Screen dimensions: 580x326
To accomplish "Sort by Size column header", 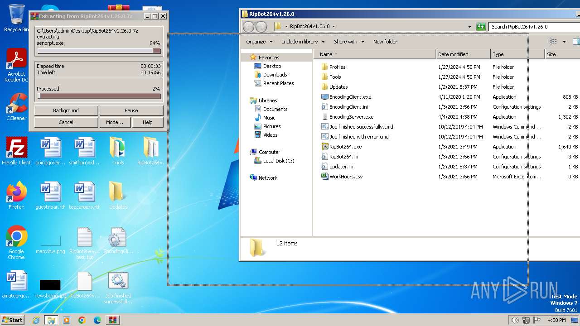I will click(x=562, y=54).
